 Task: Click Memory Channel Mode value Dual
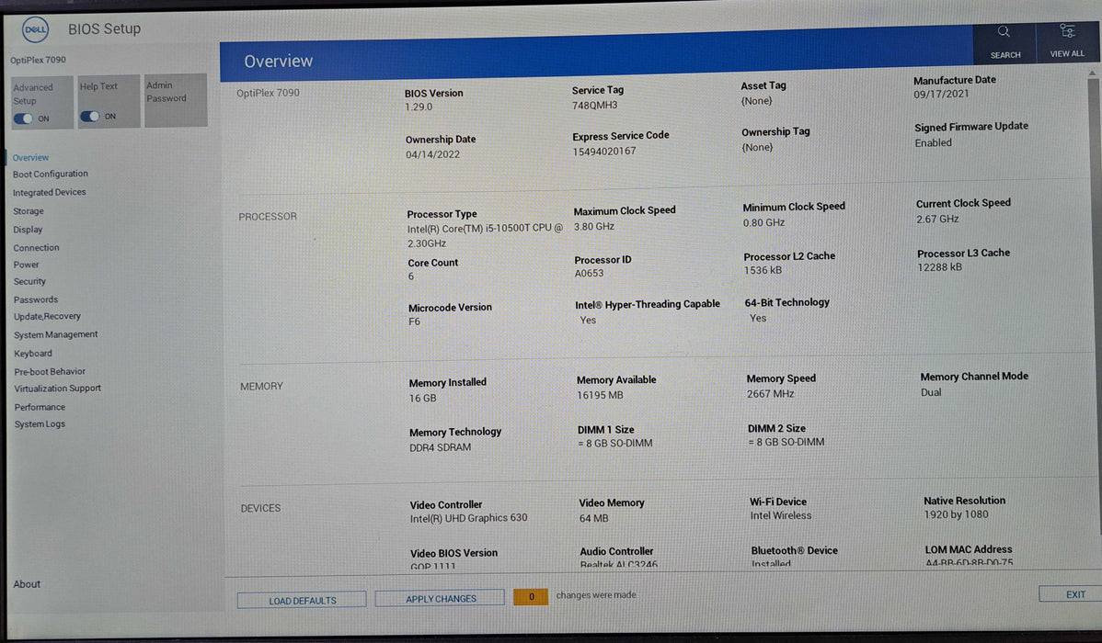click(x=931, y=392)
